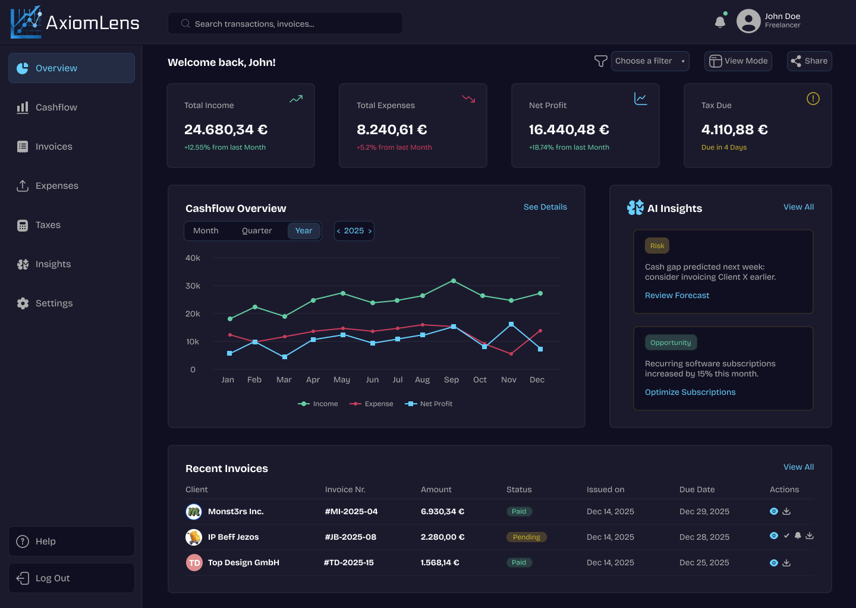Click the Taxes calculator icon
This screenshot has width=856, height=608.
(x=23, y=224)
